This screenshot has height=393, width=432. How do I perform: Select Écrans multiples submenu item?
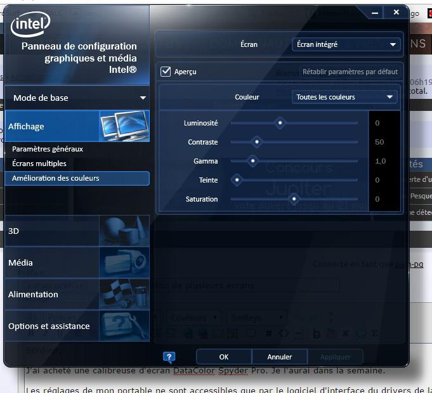coord(39,164)
